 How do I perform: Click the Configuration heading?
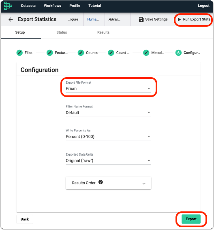39,70
